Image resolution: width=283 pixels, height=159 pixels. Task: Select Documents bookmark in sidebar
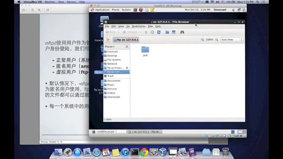117,81
